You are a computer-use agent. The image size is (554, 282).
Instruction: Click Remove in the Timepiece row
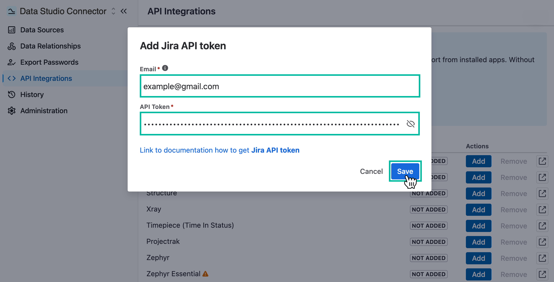(514, 226)
